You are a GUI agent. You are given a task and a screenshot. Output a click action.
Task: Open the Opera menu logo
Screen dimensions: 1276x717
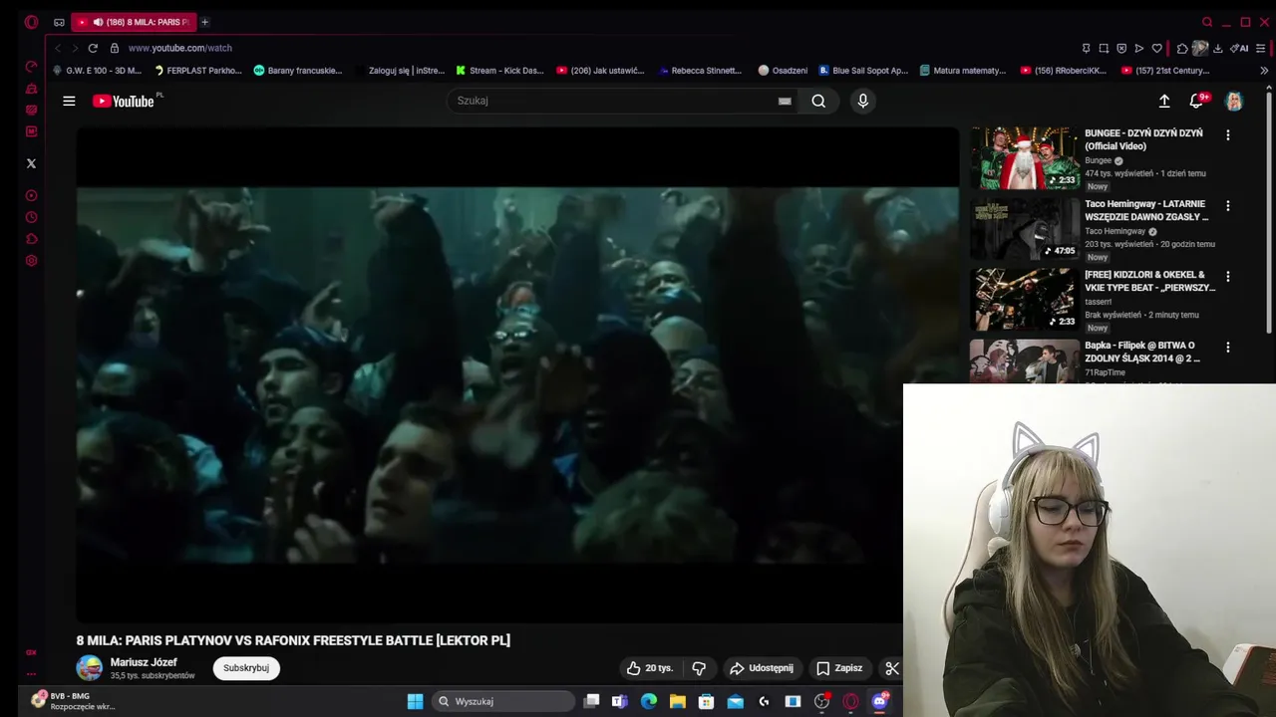(x=31, y=22)
